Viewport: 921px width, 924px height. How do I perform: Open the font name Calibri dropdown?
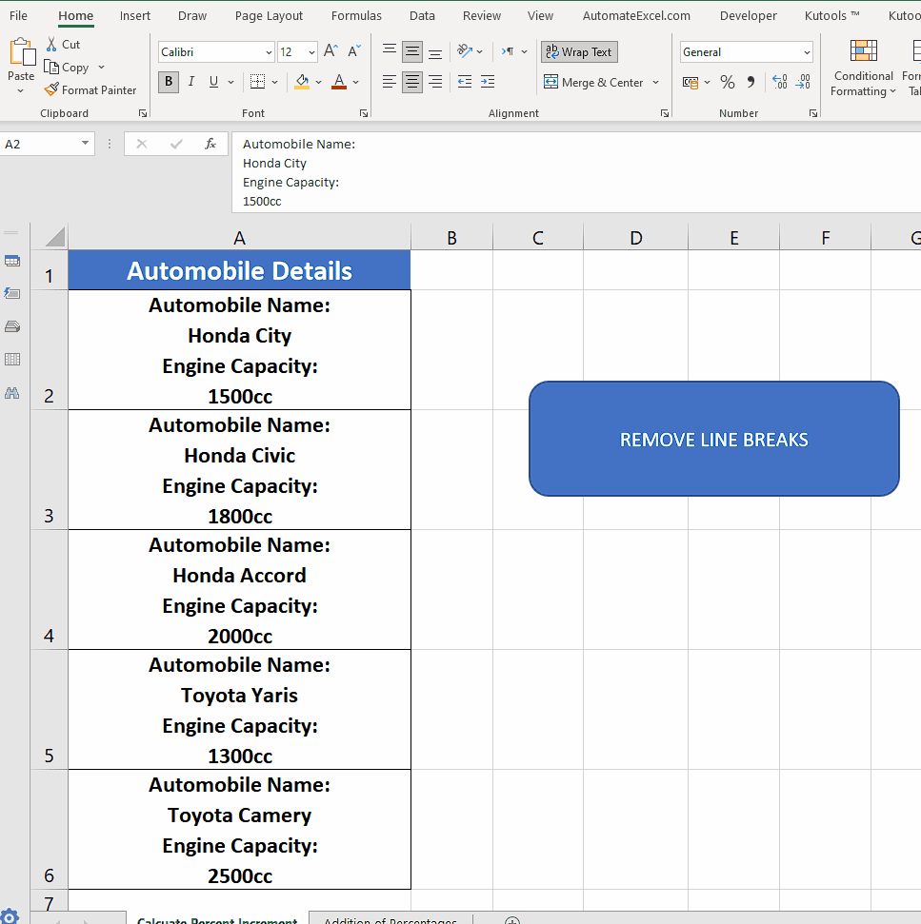point(269,52)
